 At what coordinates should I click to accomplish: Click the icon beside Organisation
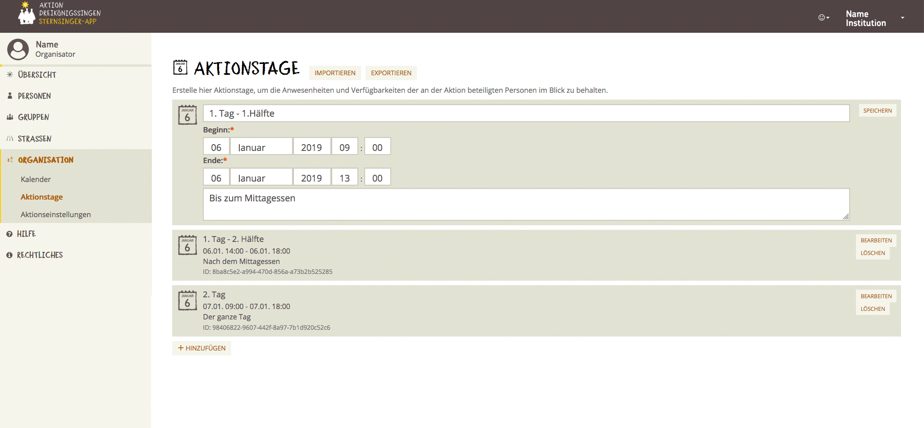click(10, 159)
